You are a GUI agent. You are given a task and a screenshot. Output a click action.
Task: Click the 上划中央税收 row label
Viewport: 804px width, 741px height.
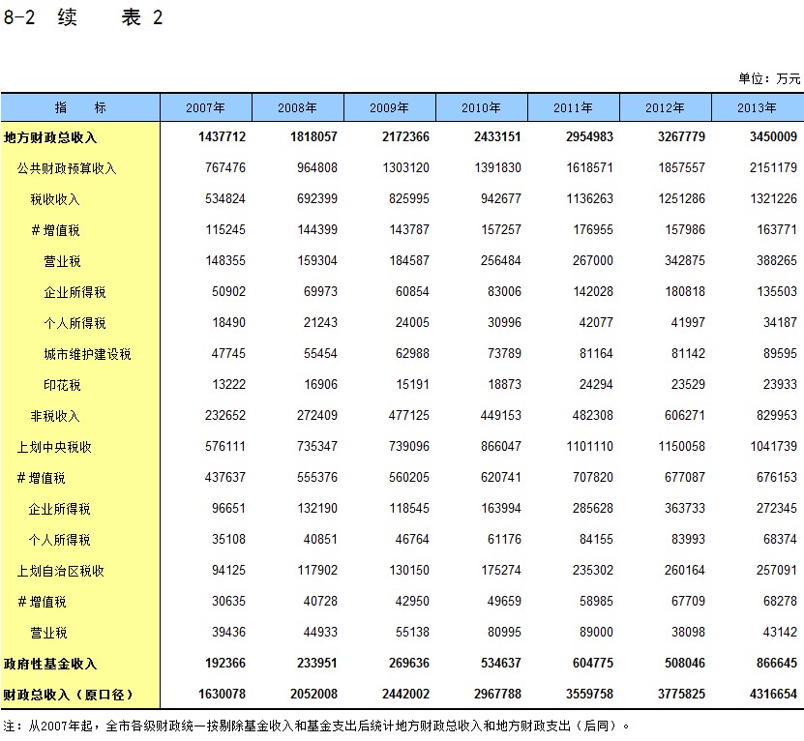tap(54, 447)
